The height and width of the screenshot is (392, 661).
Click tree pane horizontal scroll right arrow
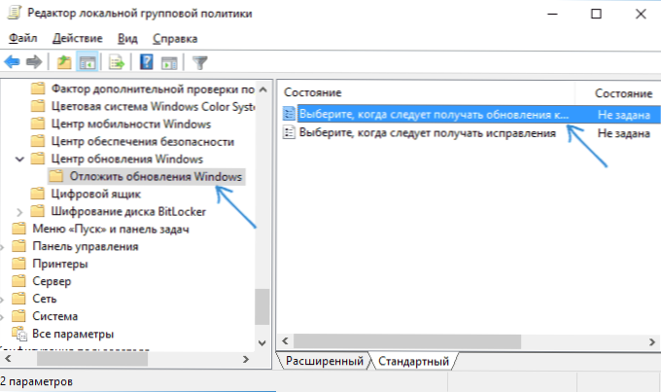coord(245,359)
